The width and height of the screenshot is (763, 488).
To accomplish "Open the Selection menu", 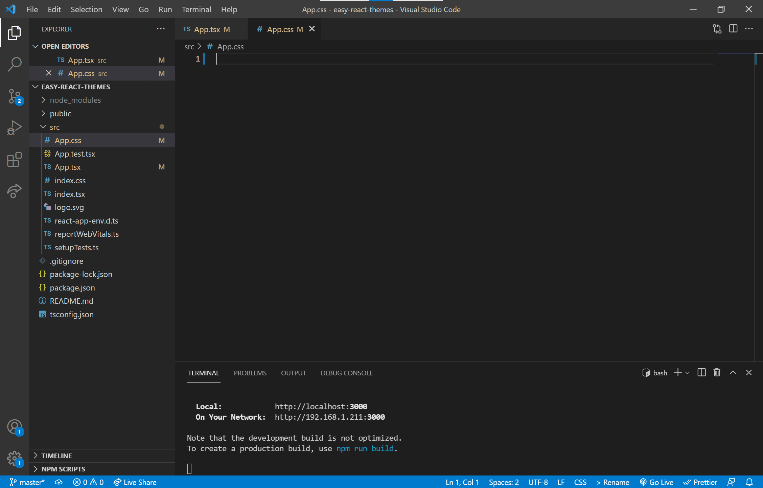I will point(86,9).
